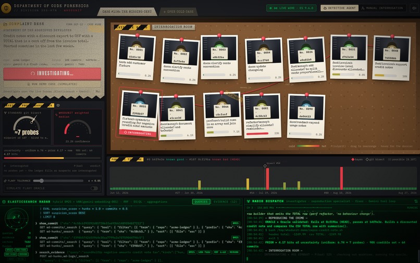Viewport: 420px width, 263px height.
Task: Select the Evidence Board tab
Action: click(x=131, y=27)
